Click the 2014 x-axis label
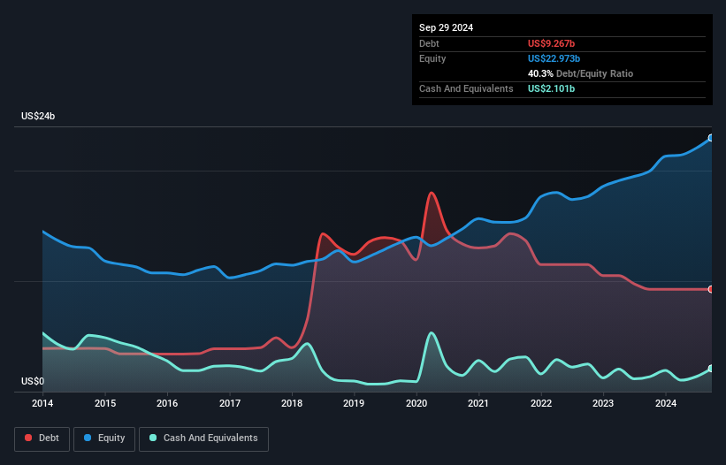726x465 pixels. [x=42, y=403]
